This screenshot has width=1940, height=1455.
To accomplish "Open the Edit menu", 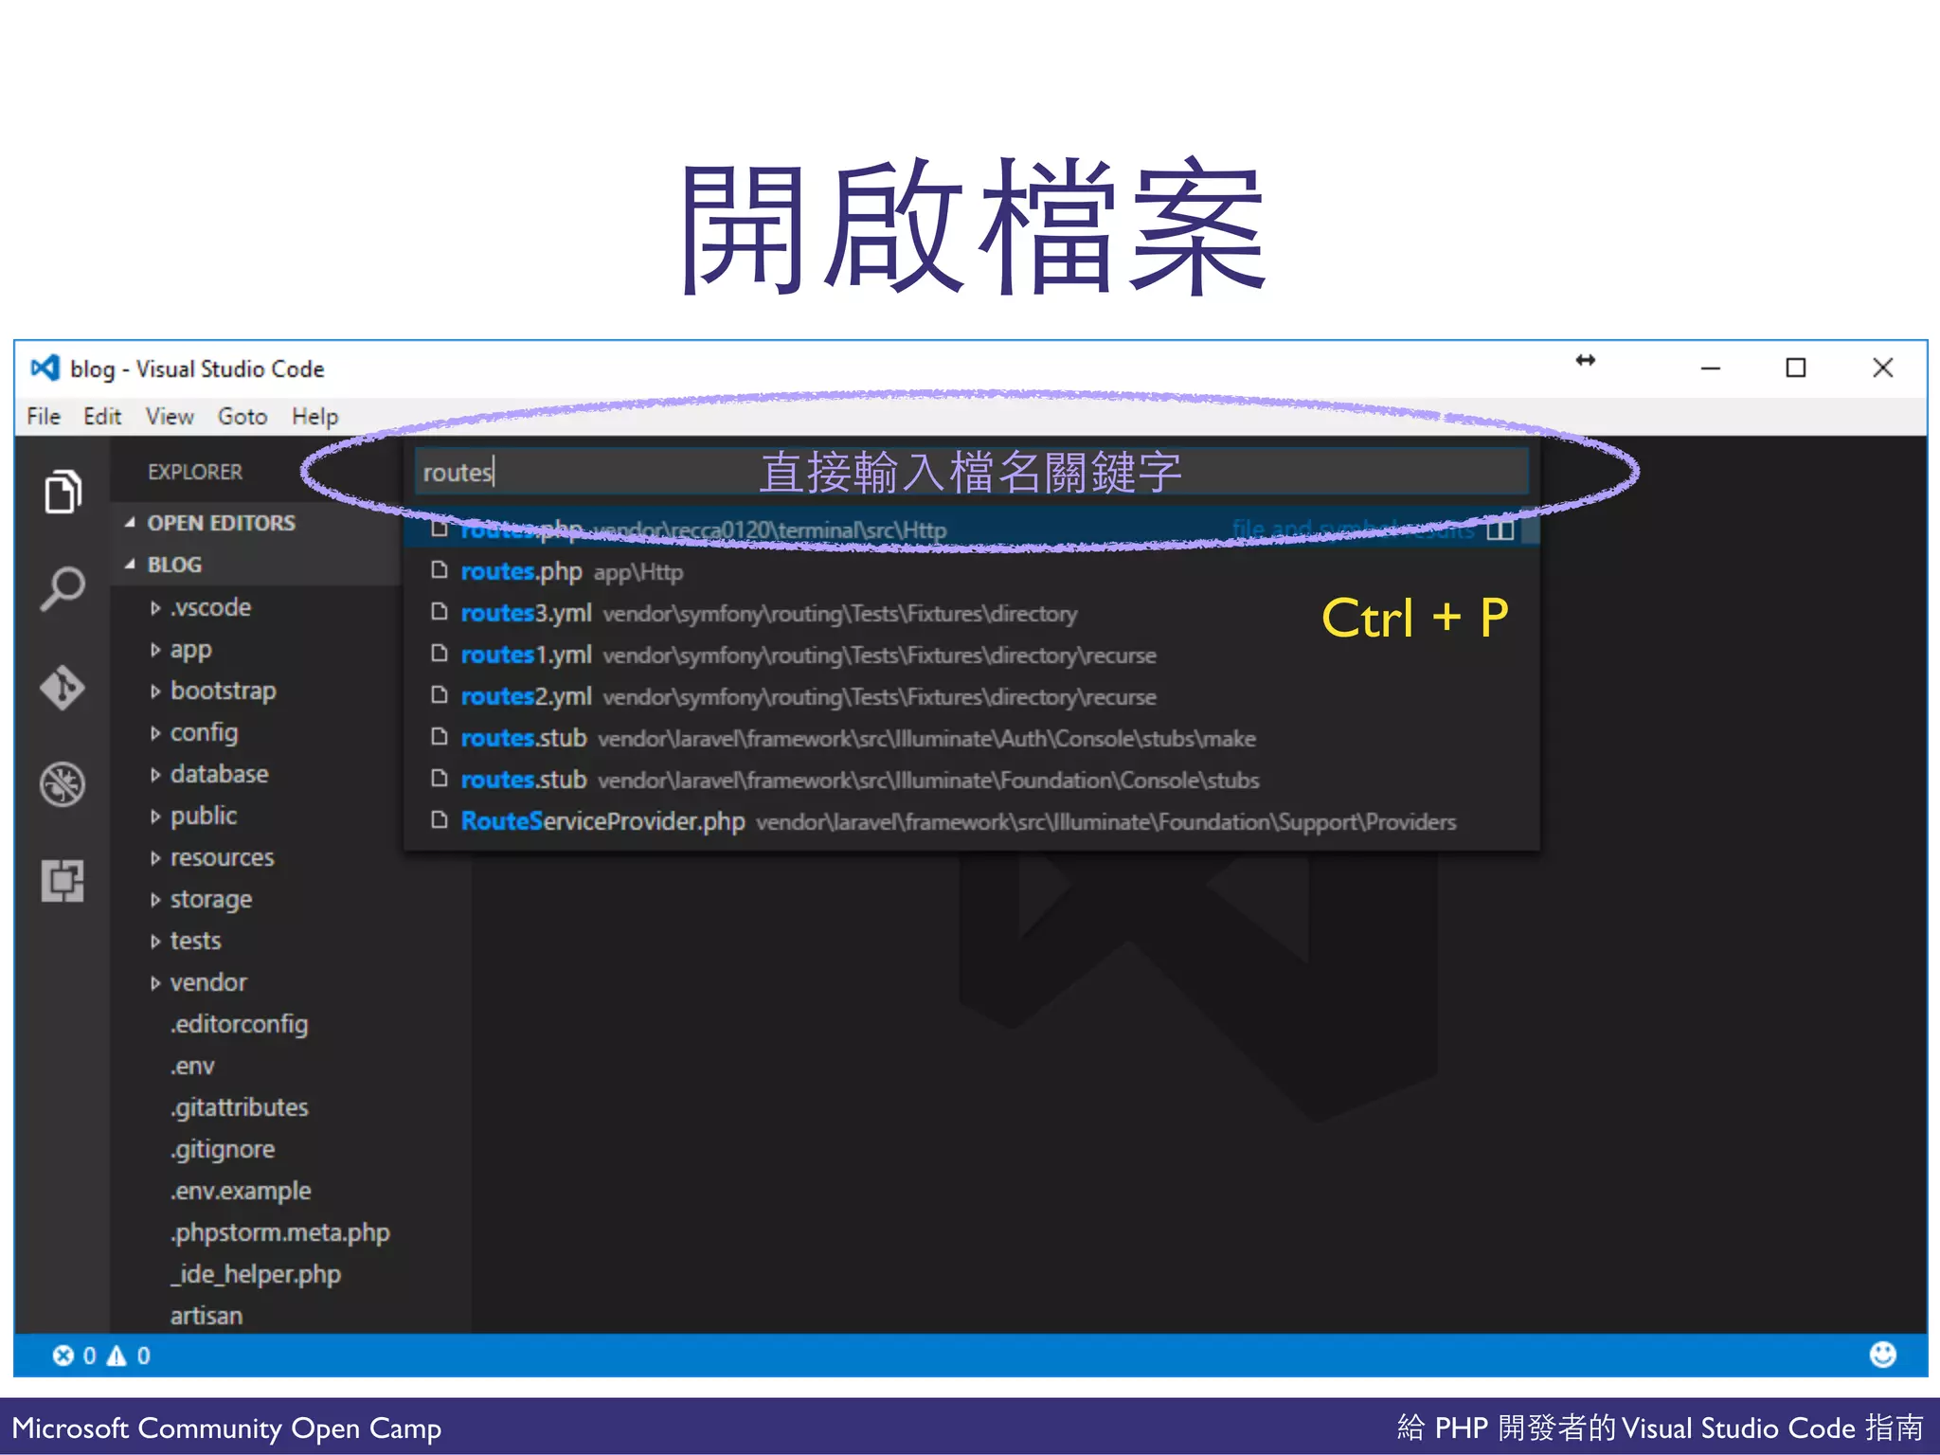I will [x=102, y=417].
